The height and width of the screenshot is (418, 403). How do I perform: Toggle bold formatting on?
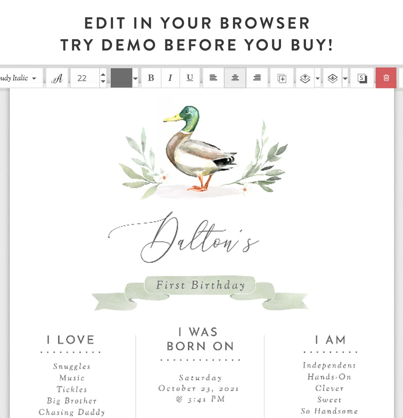(151, 78)
